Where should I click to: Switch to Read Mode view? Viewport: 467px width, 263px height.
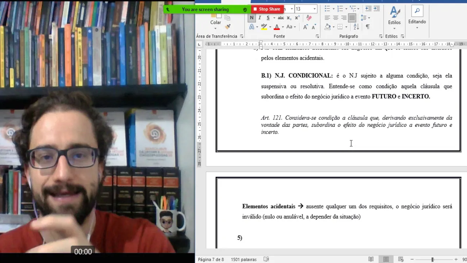click(371, 259)
